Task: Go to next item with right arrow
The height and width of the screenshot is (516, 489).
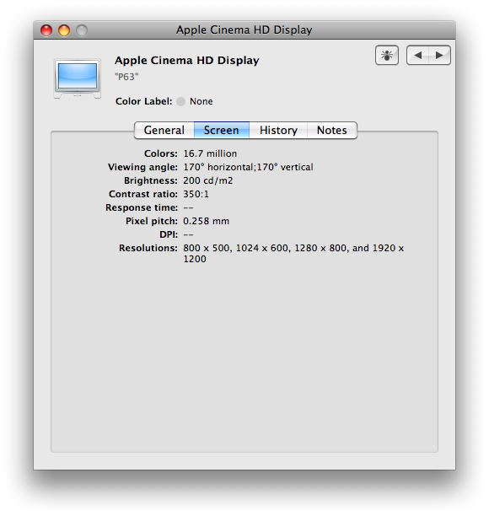Action: coord(439,56)
